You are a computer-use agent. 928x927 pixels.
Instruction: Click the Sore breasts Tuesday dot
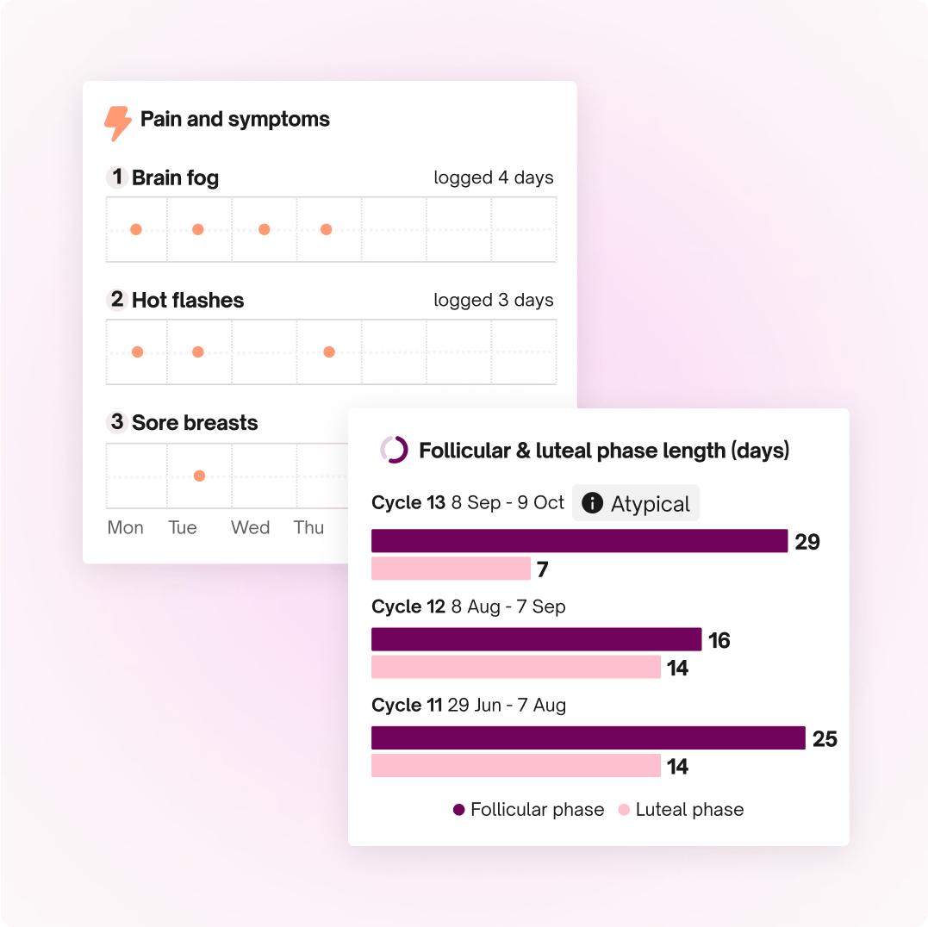pyautogui.click(x=199, y=476)
